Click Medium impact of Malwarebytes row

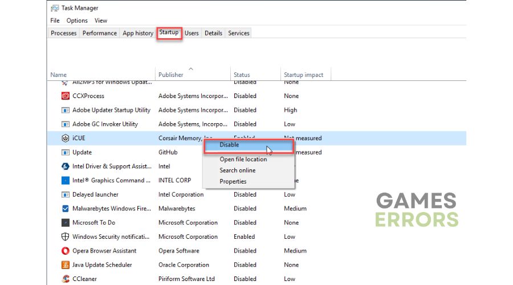pos(295,209)
